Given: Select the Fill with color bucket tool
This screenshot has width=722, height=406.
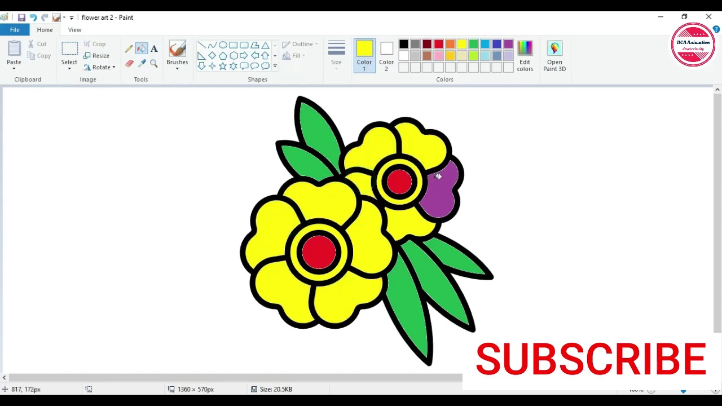Looking at the screenshot, I should pos(142,49).
